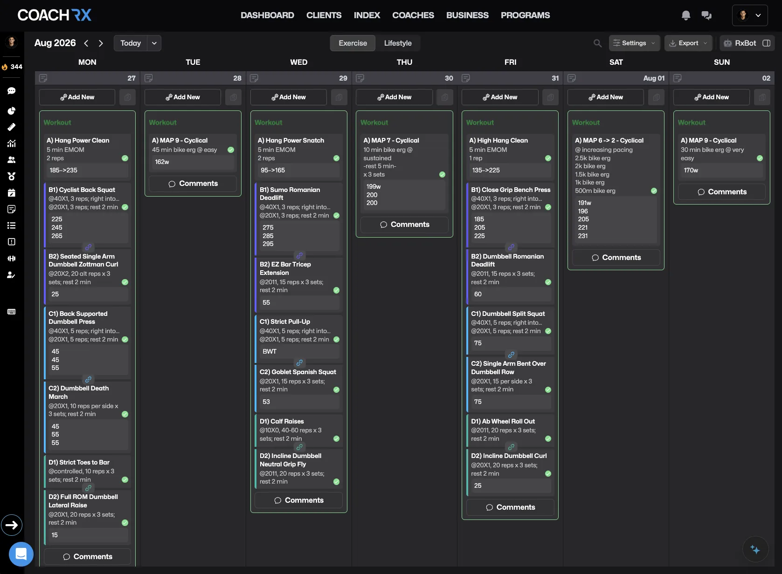Open the day note icon for Monday 27
The height and width of the screenshot is (574, 782).
tap(43, 78)
